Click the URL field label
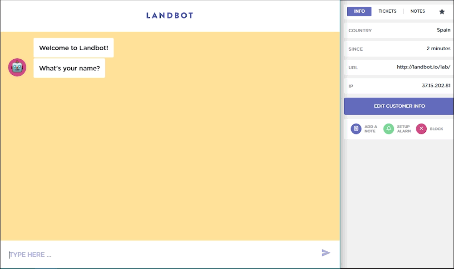 click(x=353, y=67)
